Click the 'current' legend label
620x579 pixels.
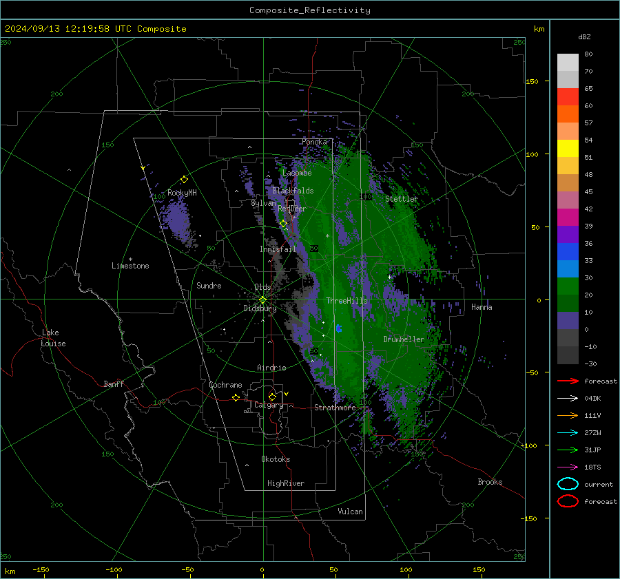[598, 484]
